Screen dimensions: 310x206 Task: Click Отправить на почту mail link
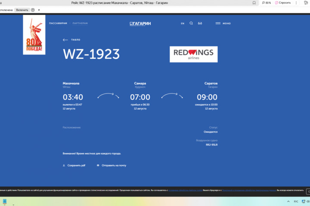click(112, 165)
